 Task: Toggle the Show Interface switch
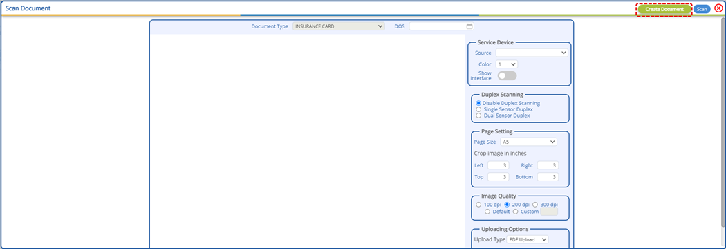point(507,76)
